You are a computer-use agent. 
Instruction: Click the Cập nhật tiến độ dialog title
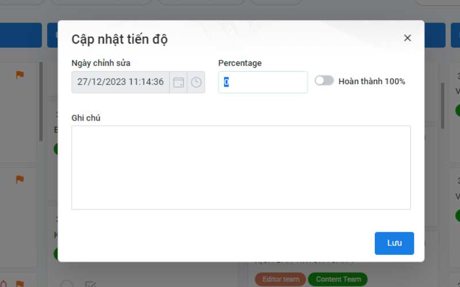click(120, 39)
